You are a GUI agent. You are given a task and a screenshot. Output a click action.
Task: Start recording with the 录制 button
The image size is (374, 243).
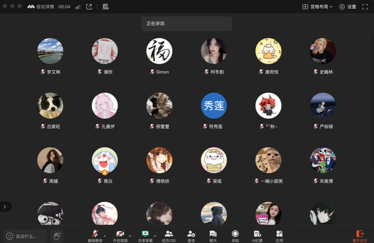[235, 235]
